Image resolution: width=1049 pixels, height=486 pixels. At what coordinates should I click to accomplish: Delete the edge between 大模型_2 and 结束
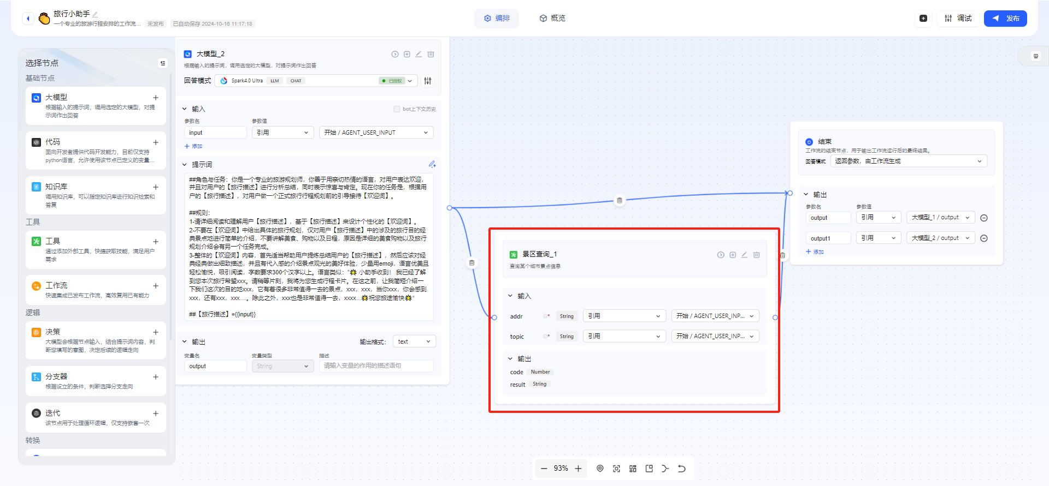[620, 200]
